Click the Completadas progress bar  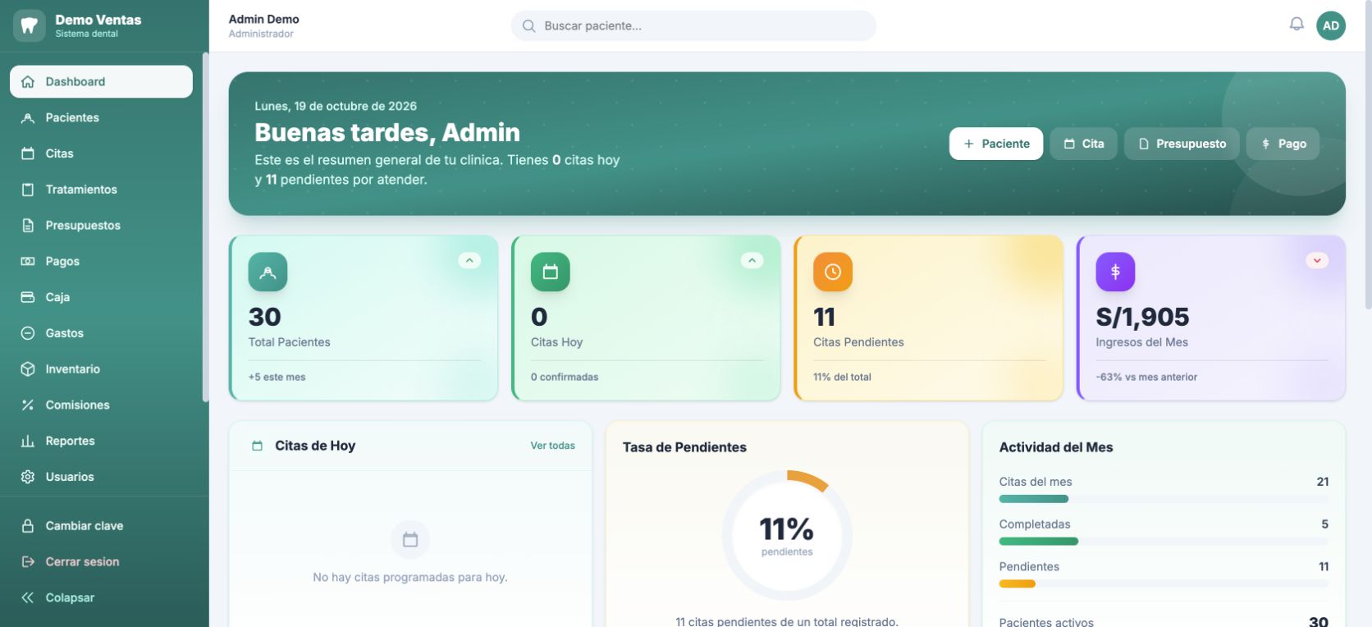click(x=1164, y=542)
